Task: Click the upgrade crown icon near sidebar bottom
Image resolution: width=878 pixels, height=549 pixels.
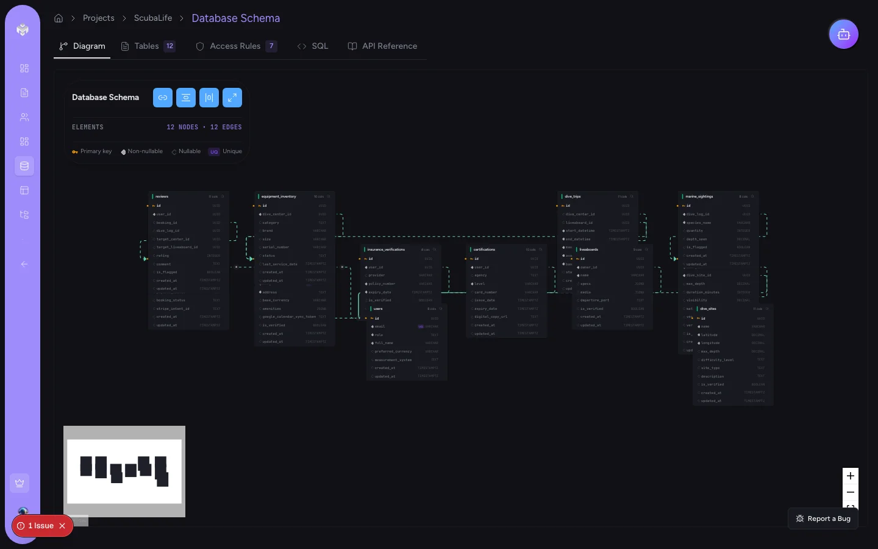Action: (20, 483)
